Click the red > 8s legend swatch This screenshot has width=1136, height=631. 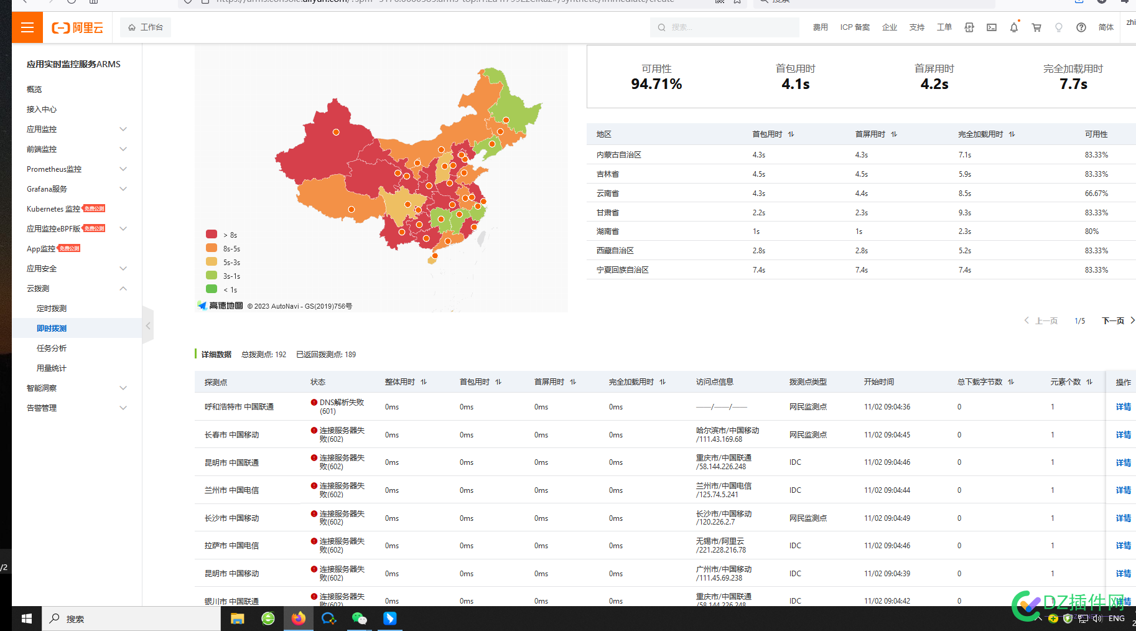[212, 235]
